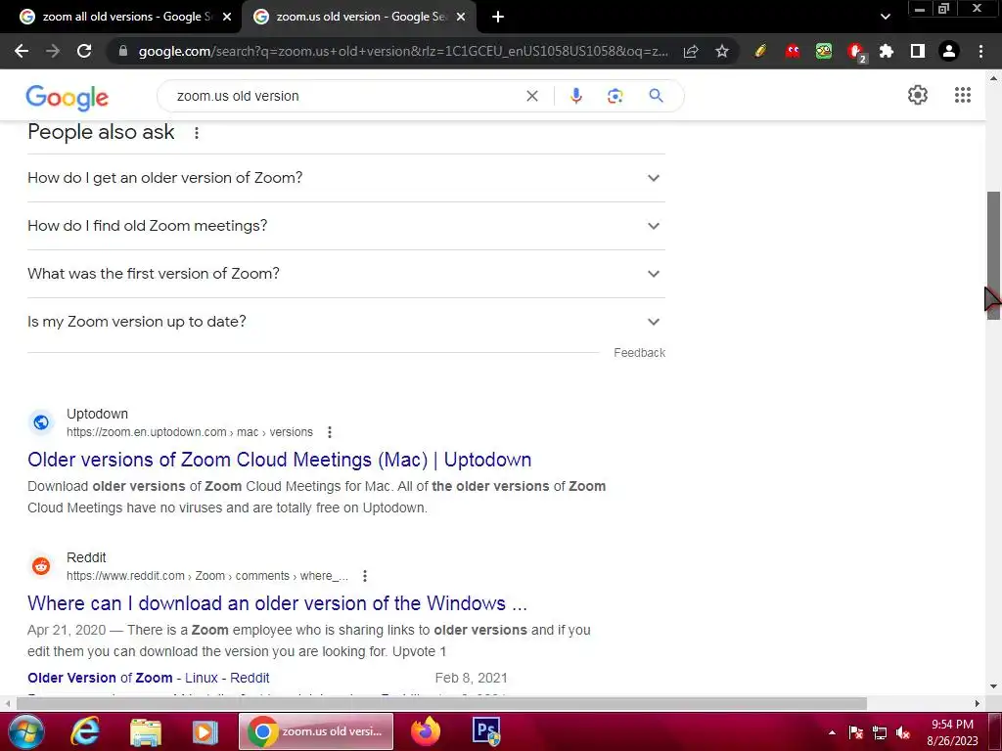Open the green frog face extension icon
This screenshot has height=751, width=1002.
coord(824,51)
